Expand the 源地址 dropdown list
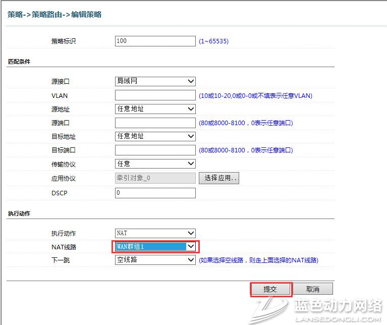Screen dimensions: 387x325 click(x=155, y=109)
